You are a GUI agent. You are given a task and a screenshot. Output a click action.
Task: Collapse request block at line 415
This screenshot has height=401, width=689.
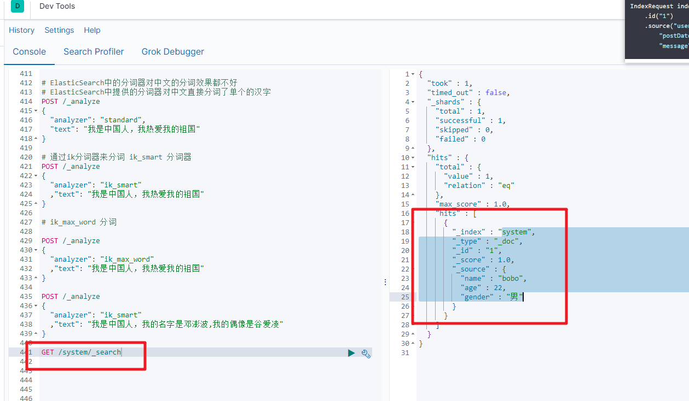coord(36,110)
